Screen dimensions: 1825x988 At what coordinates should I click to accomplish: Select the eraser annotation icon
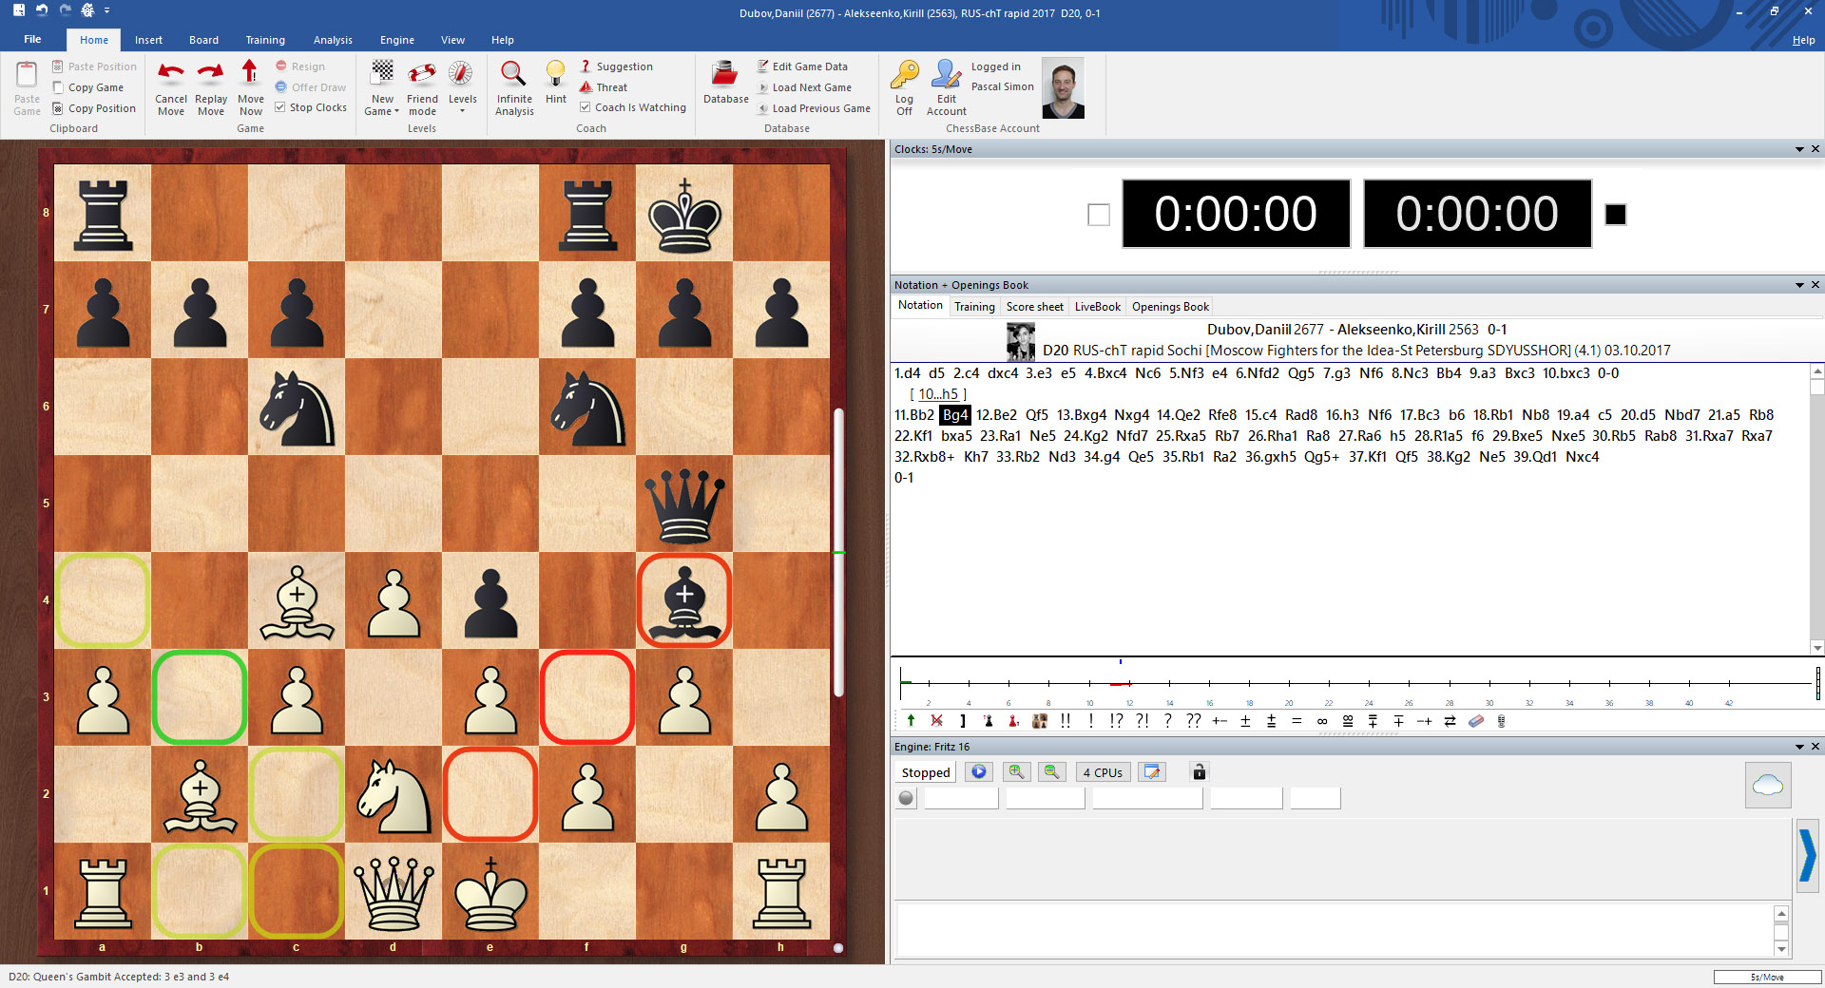[x=1475, y=721]
